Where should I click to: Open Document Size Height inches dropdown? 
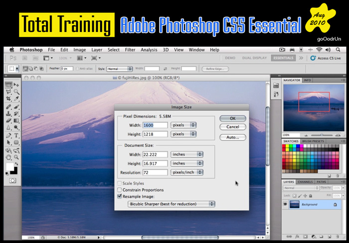click(187, 163)
